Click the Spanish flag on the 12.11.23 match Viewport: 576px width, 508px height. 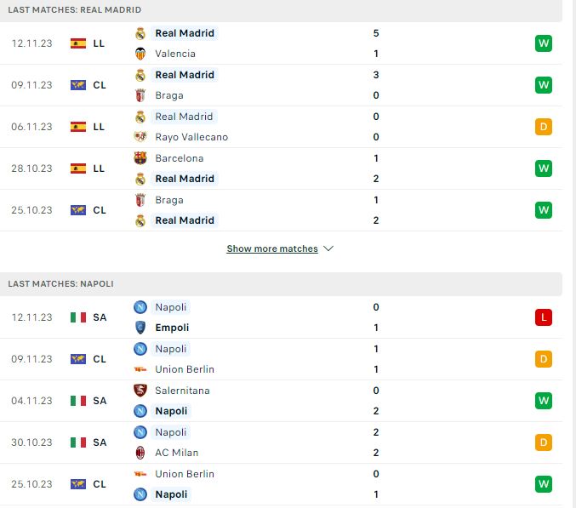[x=78, y=43]
